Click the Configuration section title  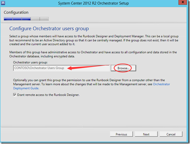pyautogui.click(x=16, y=12)
